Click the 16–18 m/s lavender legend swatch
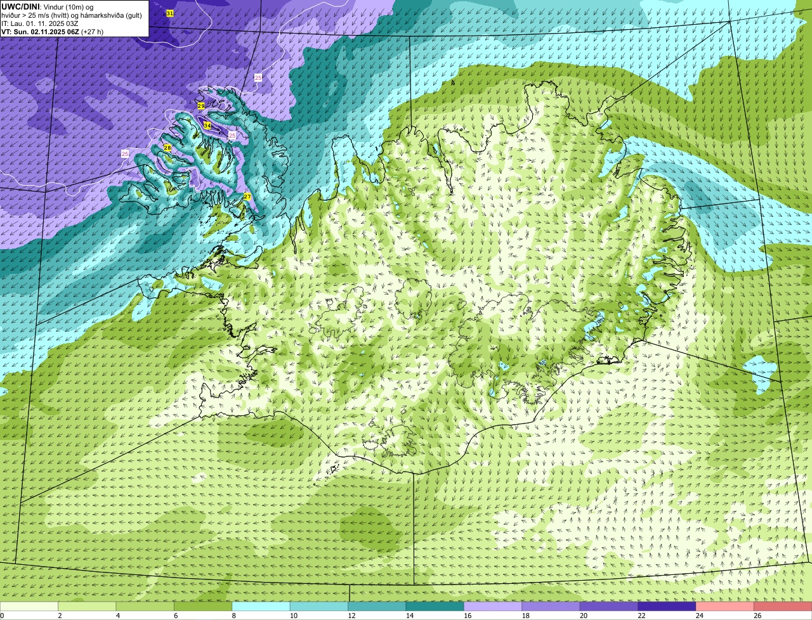 (493, 606)
